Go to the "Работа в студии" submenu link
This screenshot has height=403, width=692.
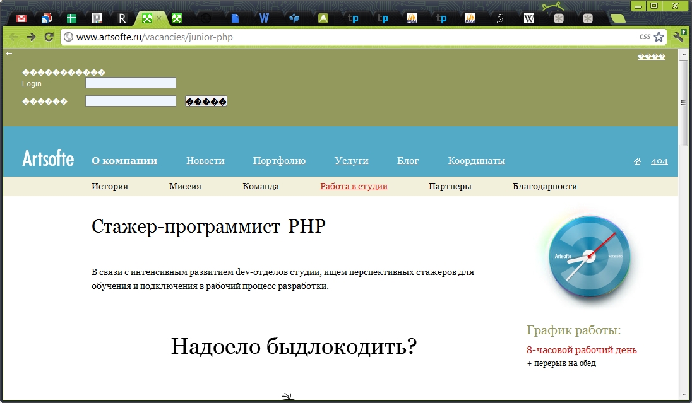tap(354, 186)
